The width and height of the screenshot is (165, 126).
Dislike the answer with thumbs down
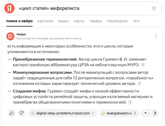(x=22, y=113)
